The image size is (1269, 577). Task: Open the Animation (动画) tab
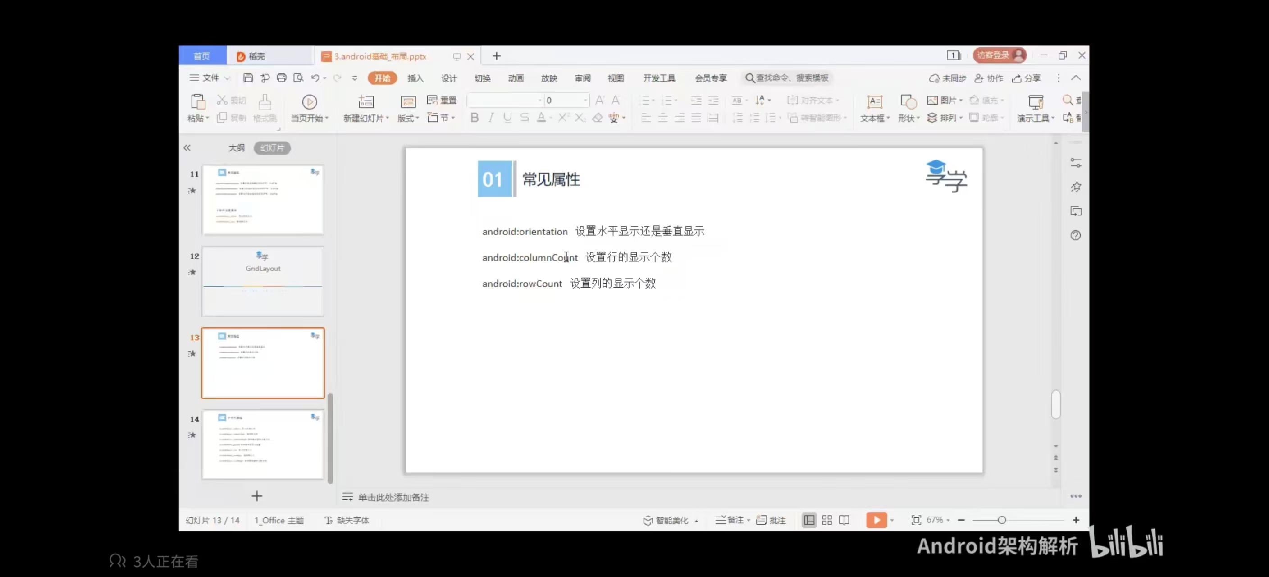516,78
